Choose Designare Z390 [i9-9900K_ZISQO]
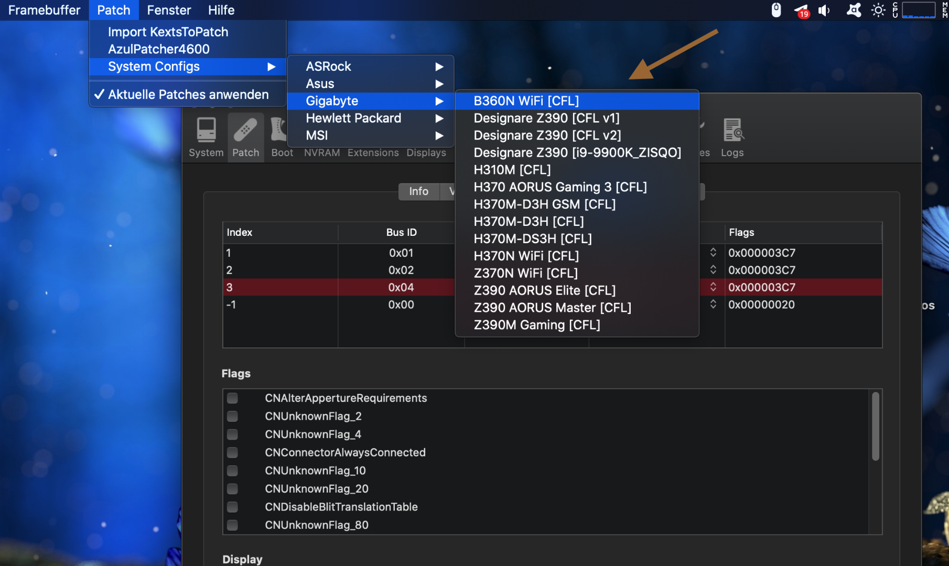This screenshot has width=949, height=566. point(577,153)
